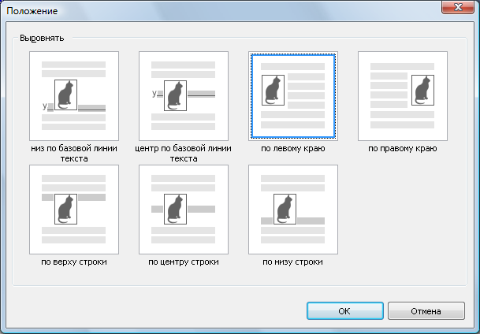Click the 'по левому краю' caption

pos(292,148)
